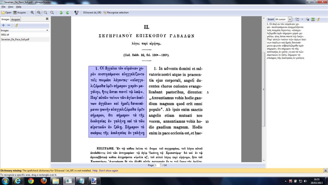Choose the Ελληνικά (el_GR) recognition language

pyautogui.click(x=92, y=13)
